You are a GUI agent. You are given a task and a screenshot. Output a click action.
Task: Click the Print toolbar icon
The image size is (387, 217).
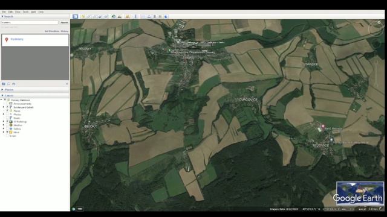point(149,16)
